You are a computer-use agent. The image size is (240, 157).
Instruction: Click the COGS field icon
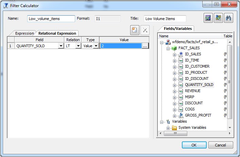coord(181,109)
